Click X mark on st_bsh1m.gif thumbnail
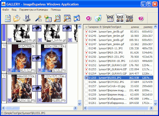The height and width of the screenshot is (116, 159). pos(40,40)
